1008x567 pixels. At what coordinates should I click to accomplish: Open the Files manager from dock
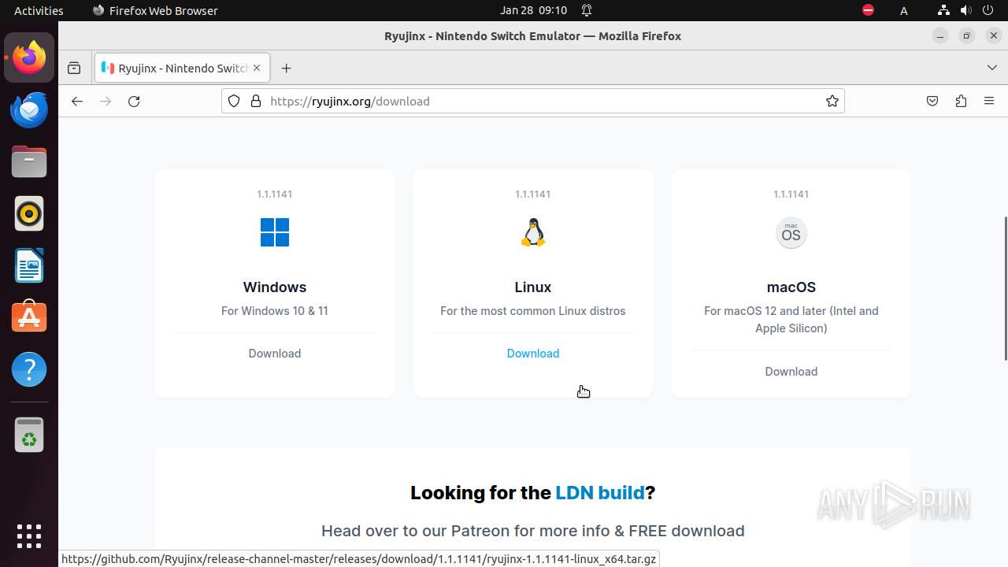coord(29,161)
